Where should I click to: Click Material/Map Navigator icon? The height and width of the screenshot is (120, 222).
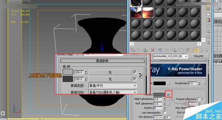(x=208, y=42)
